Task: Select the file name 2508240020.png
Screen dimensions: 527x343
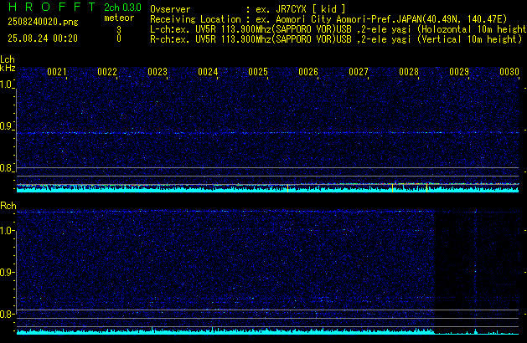Action: click(43, 22)
